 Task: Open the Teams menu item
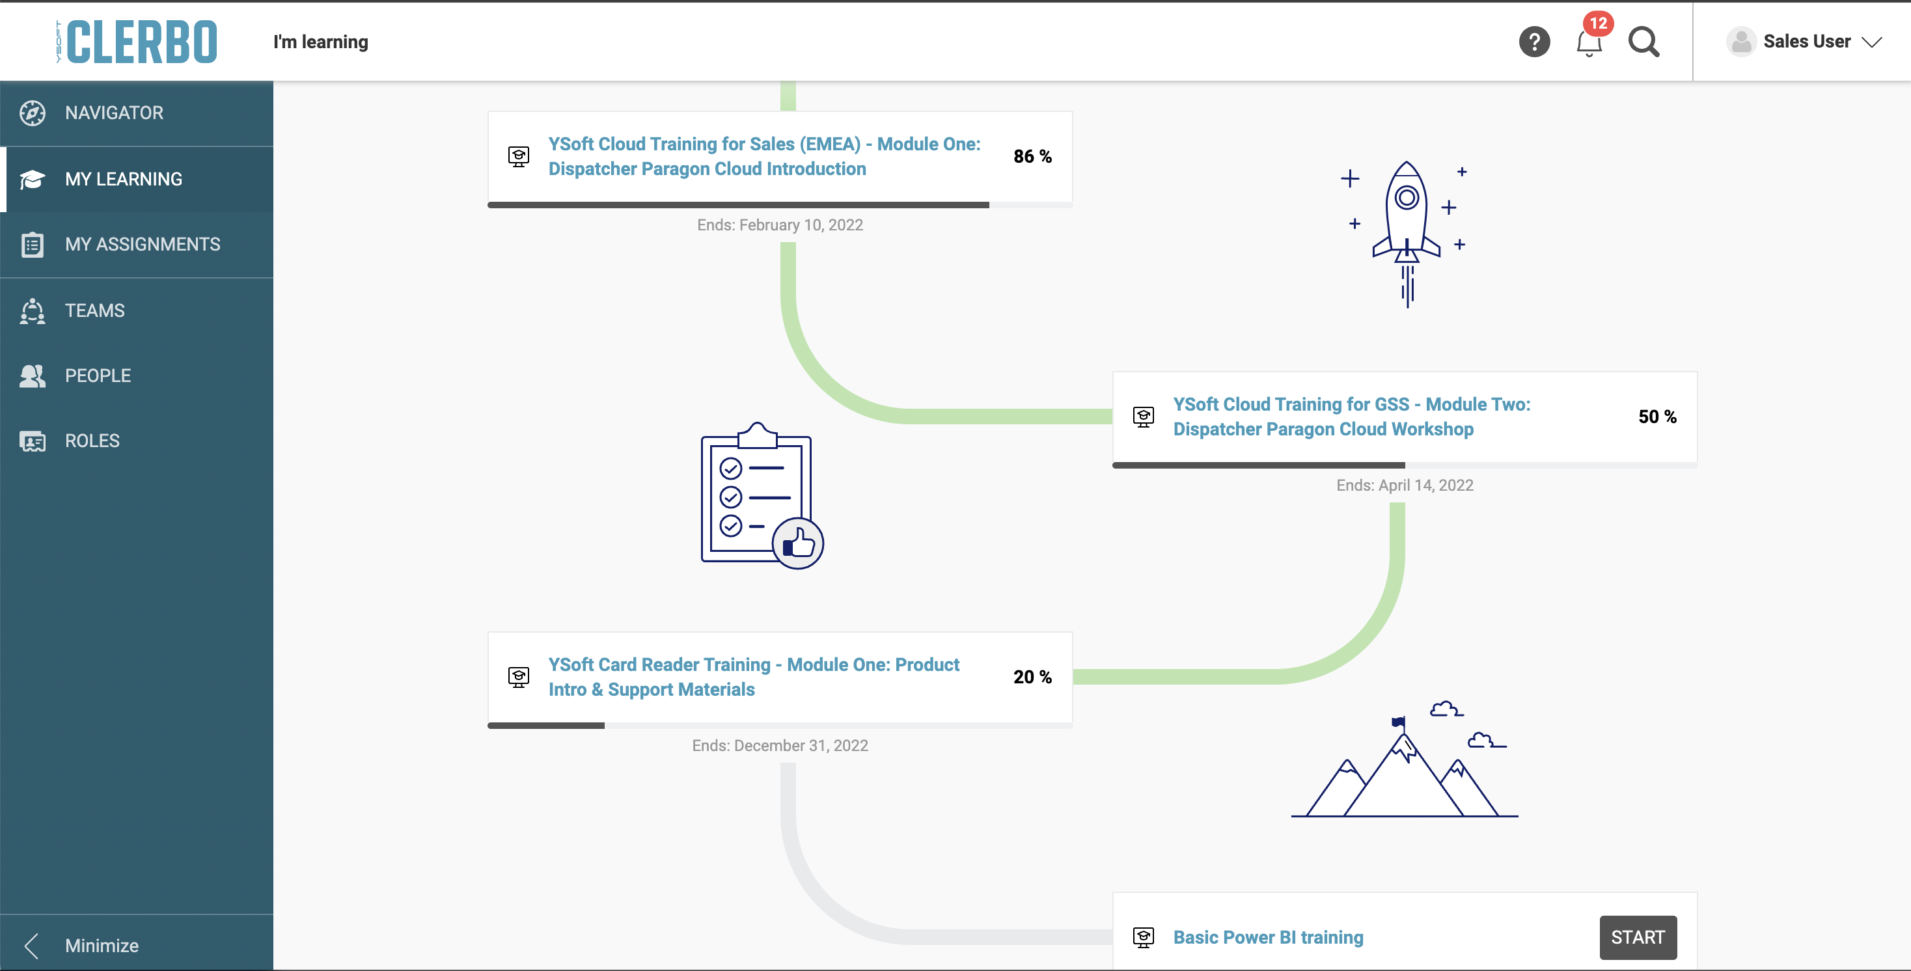[137, 310]
